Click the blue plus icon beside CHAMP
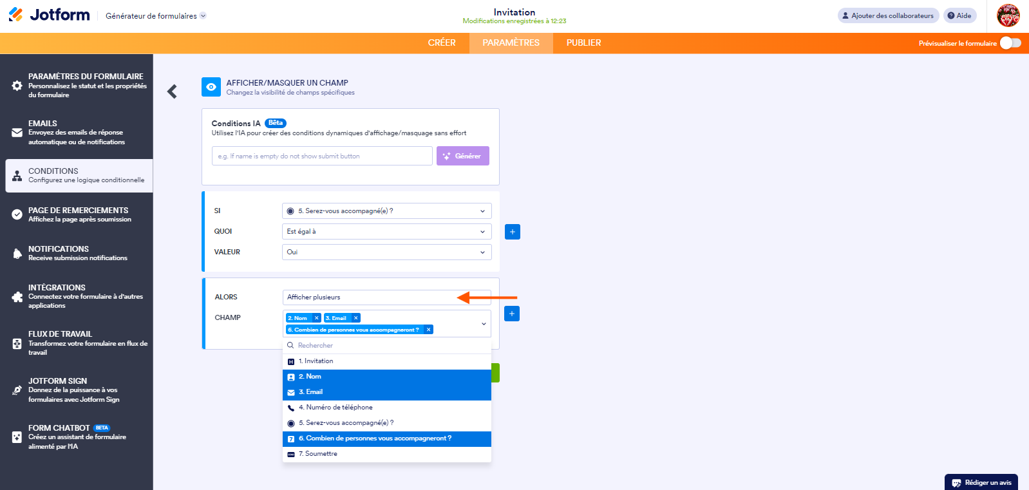 tap(511, 314)
